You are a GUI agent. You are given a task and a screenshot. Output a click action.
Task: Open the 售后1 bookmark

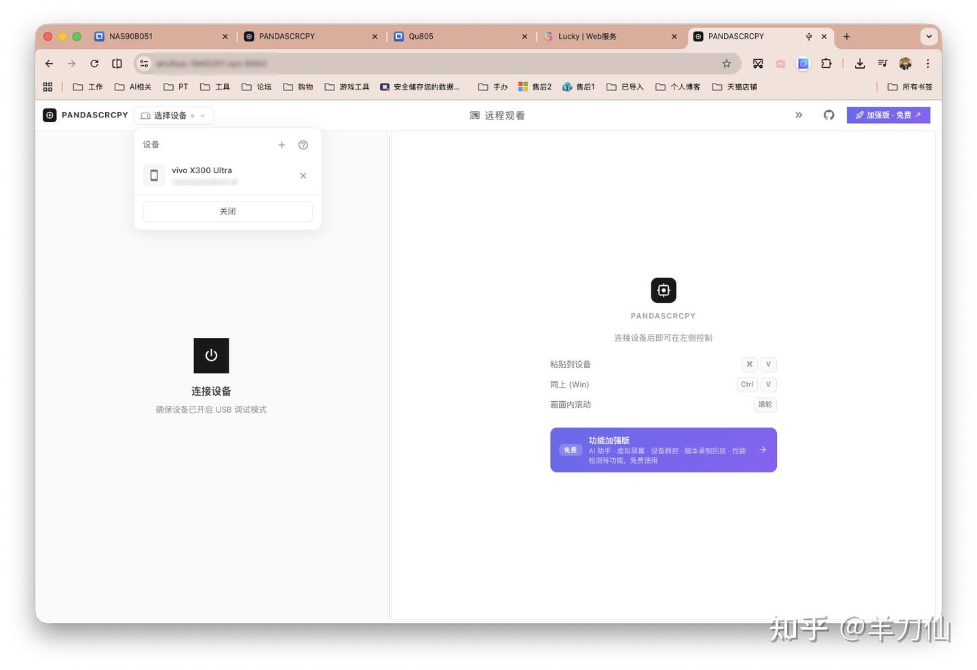[x=578, y=87]
